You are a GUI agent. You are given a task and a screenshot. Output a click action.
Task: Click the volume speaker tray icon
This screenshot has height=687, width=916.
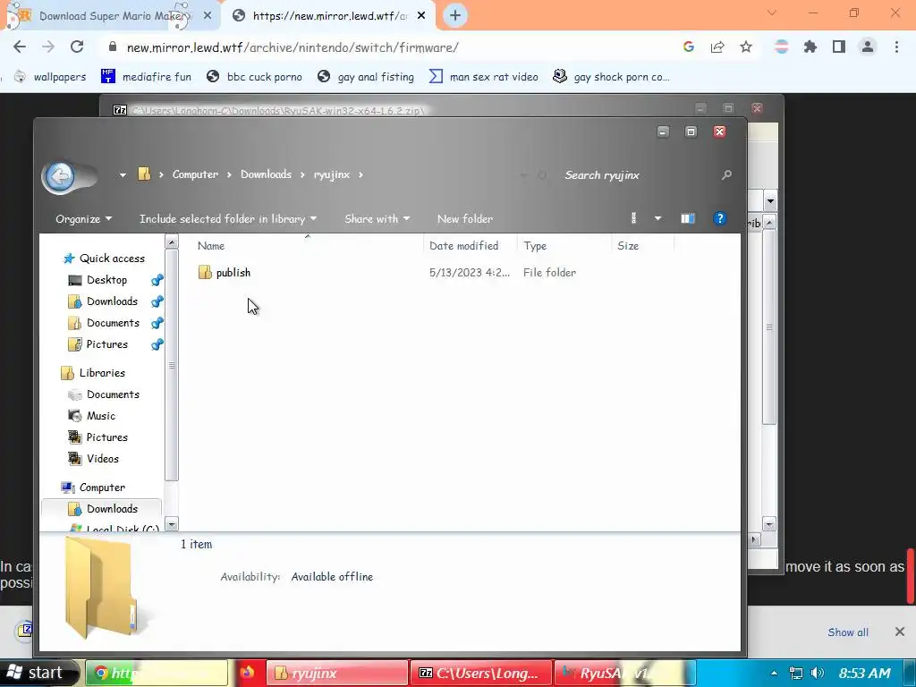(x=818, y=673)
